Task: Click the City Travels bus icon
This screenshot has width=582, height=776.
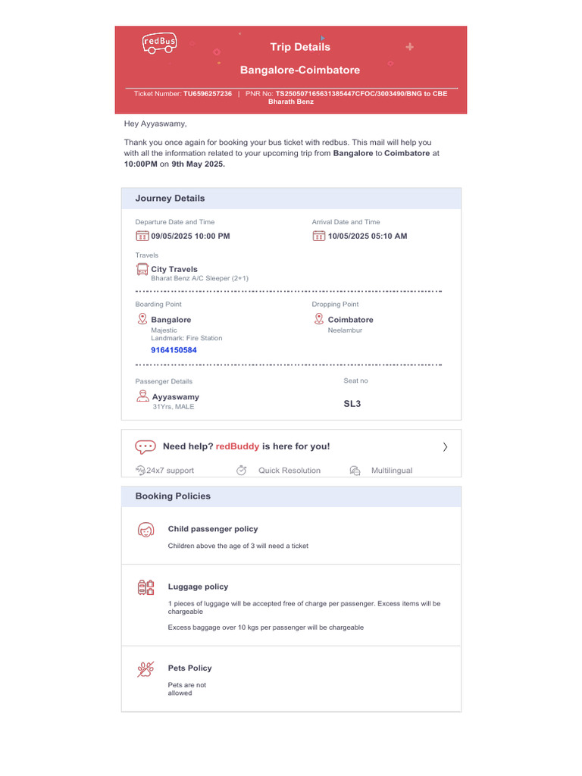Action: tap(142, 269)
